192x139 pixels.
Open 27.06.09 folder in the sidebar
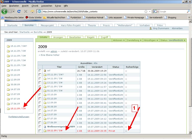point(15,104)
